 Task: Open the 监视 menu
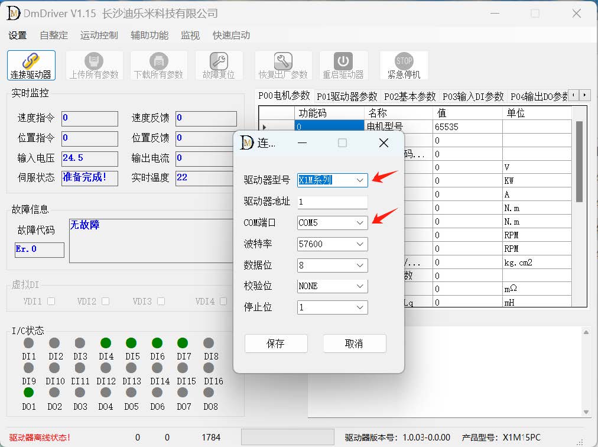point(190,35)
